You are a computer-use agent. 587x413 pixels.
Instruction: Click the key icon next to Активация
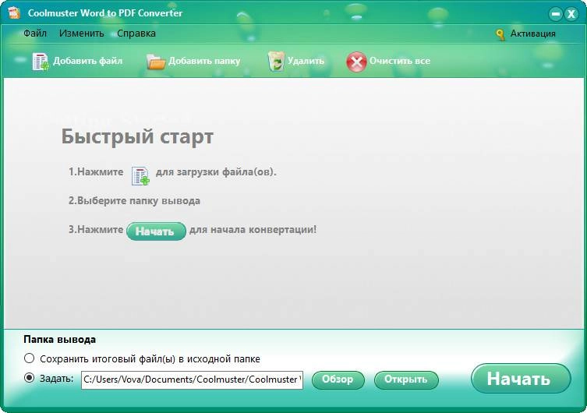500,34
